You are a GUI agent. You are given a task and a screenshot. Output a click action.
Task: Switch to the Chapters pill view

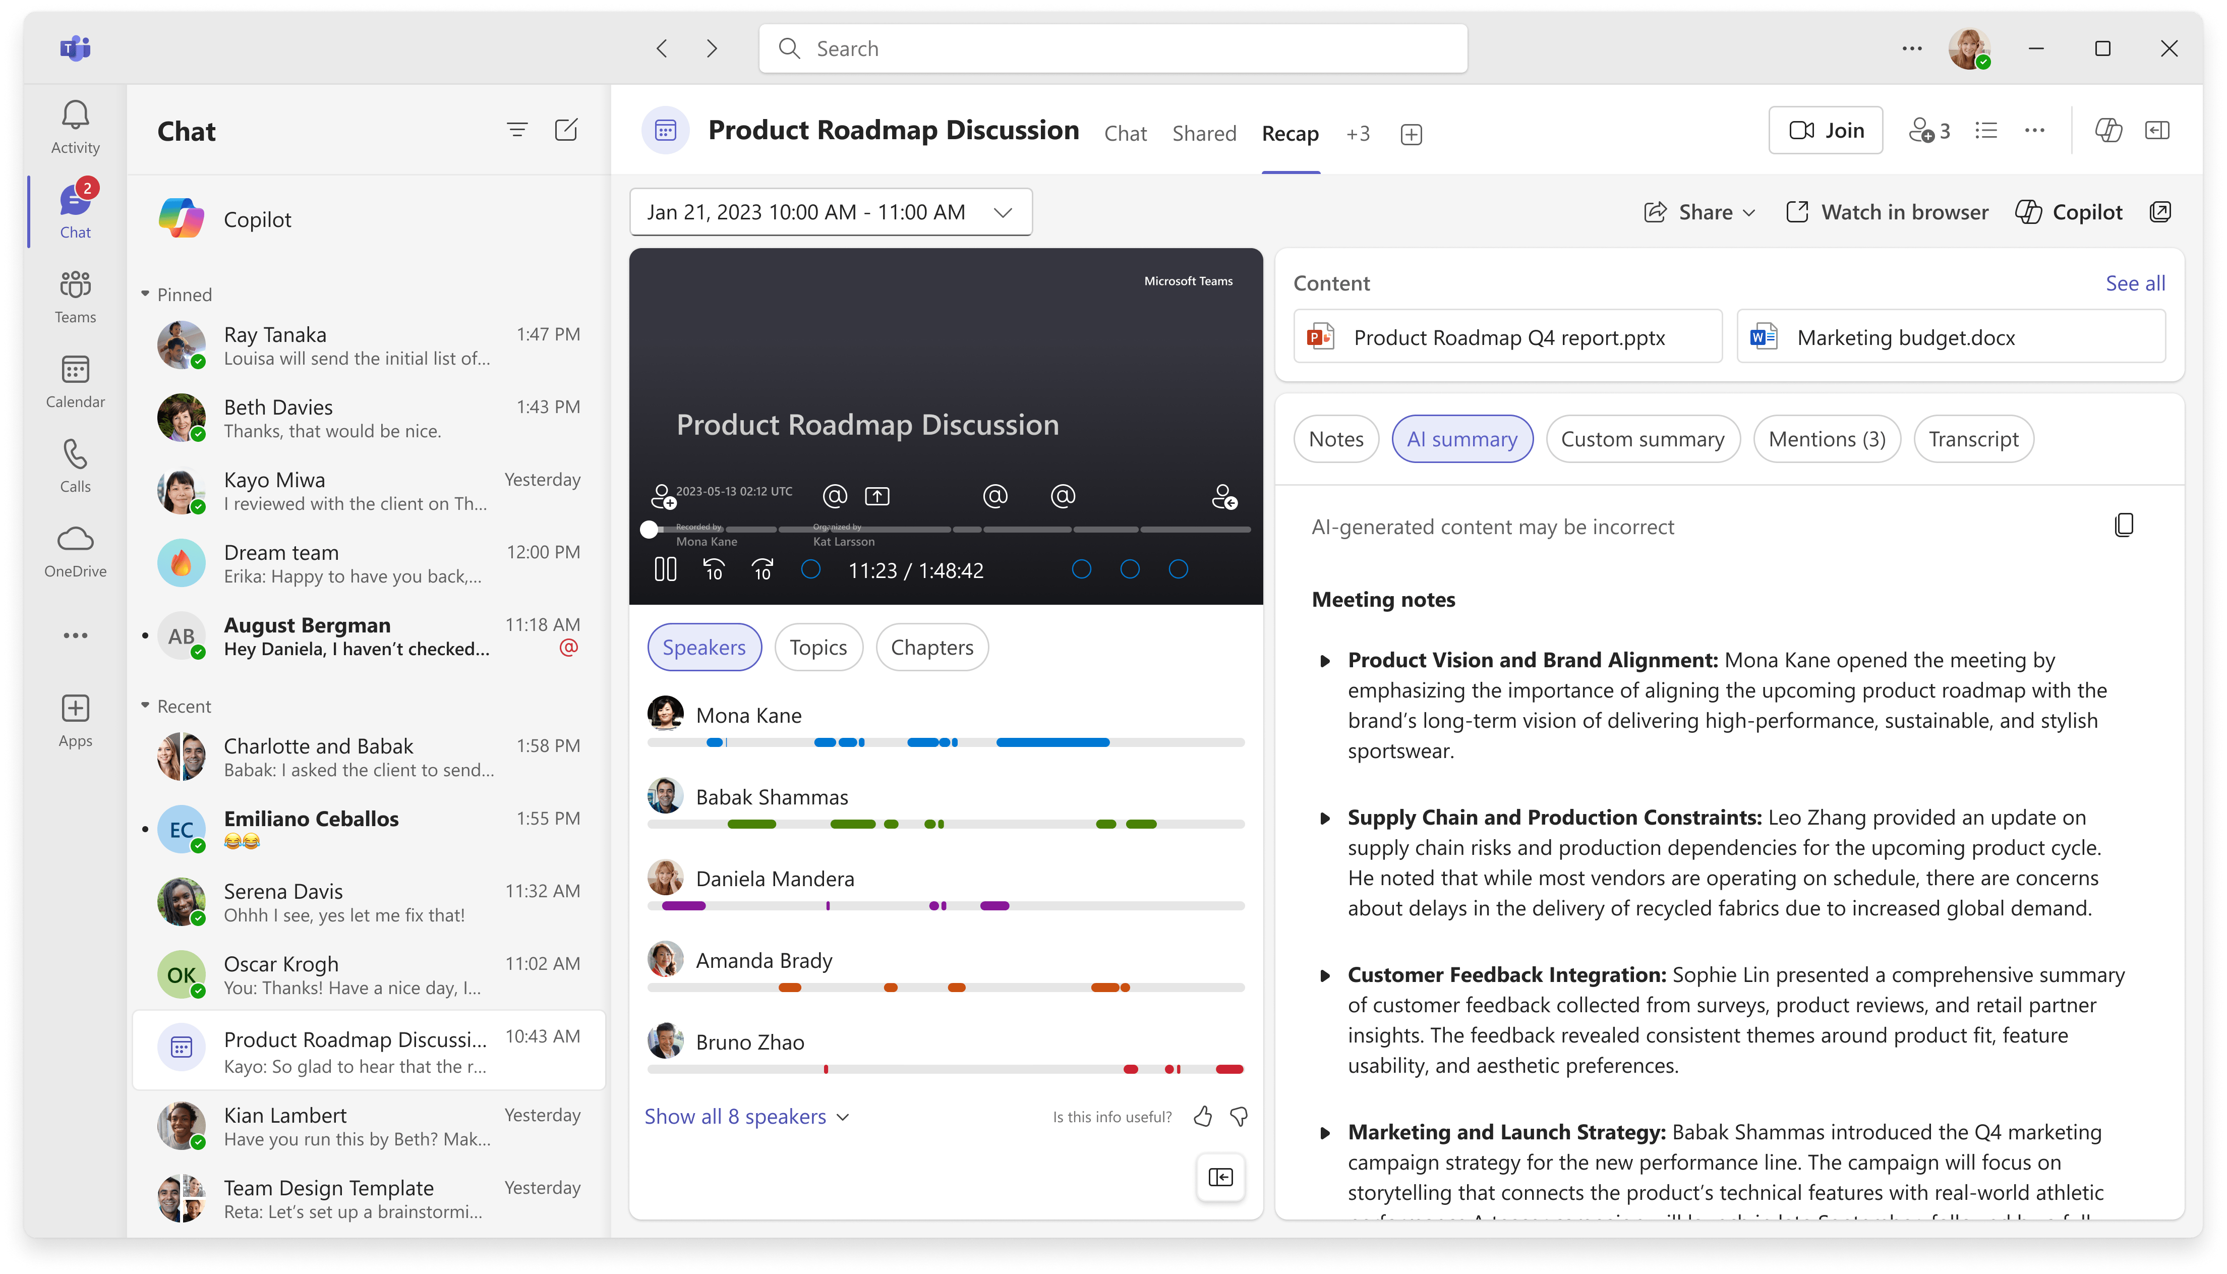(x=931, y=648)
